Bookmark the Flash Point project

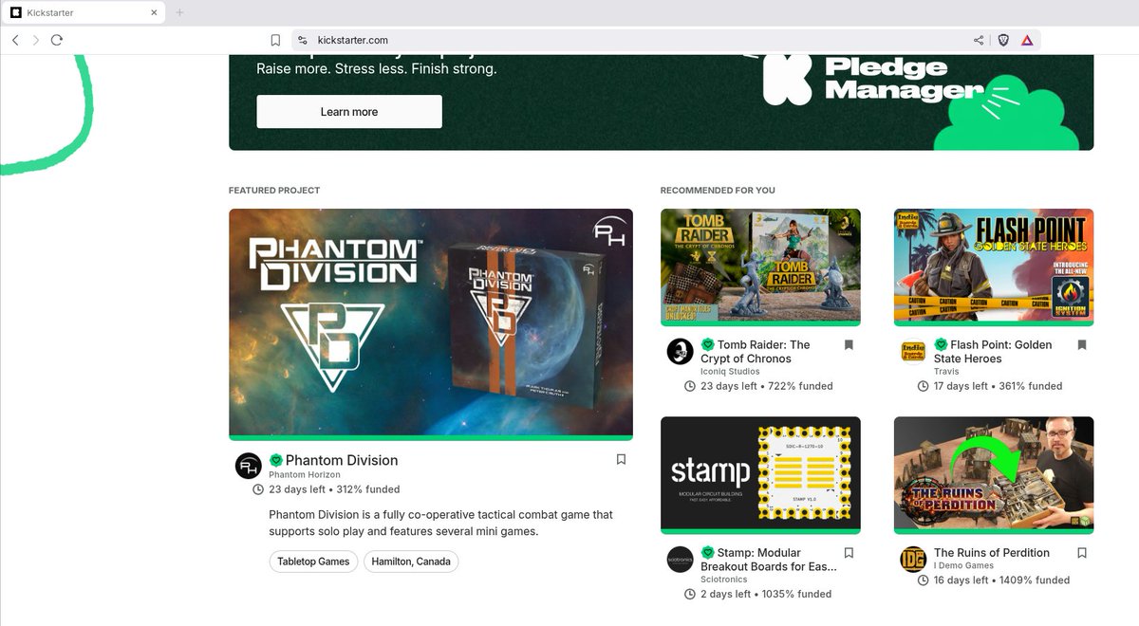point(1082,345)
